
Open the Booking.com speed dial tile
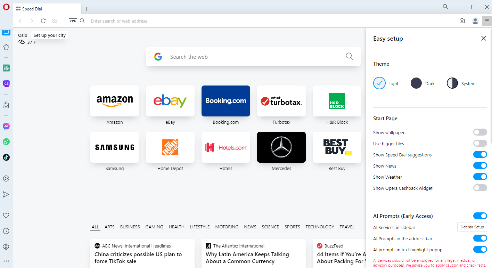pyautogui.click(x=226, y=101)
